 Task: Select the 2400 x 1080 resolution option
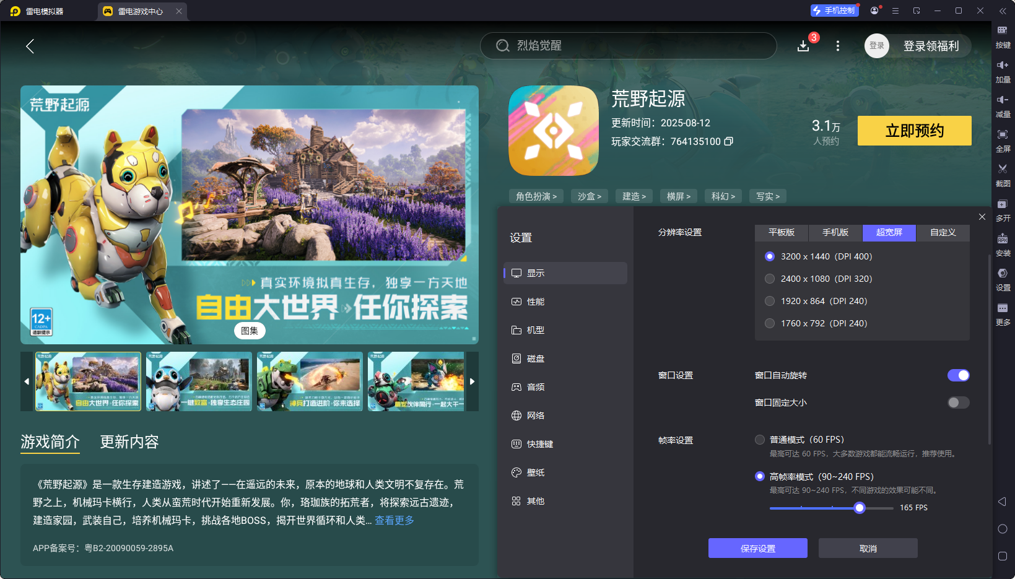(x=770, y=279)
